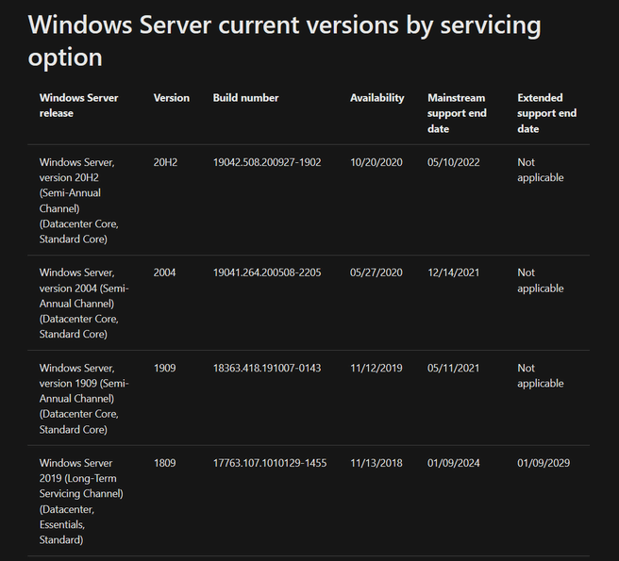
Task: Click the 'Version' column header
Action: coord(172,98)
